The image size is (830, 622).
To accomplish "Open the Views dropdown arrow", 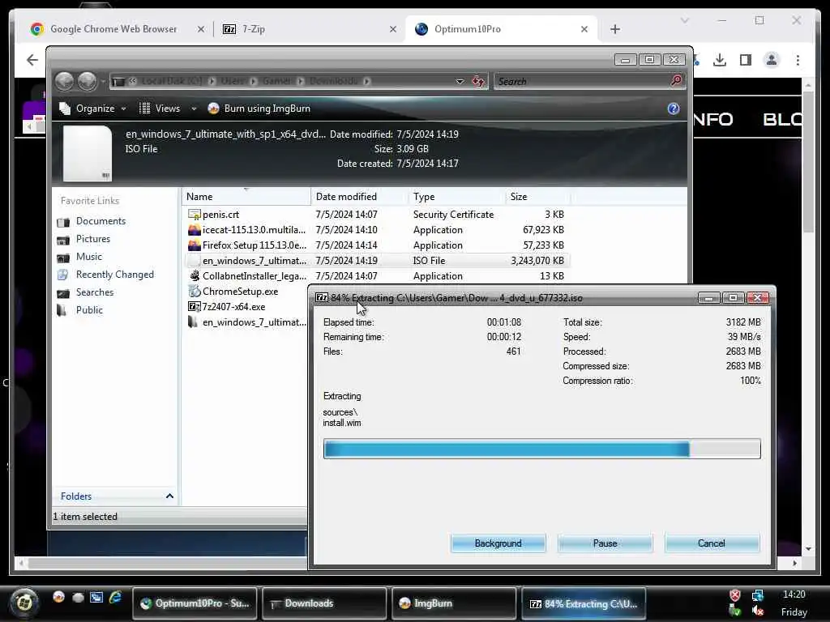I will (194, 109).
